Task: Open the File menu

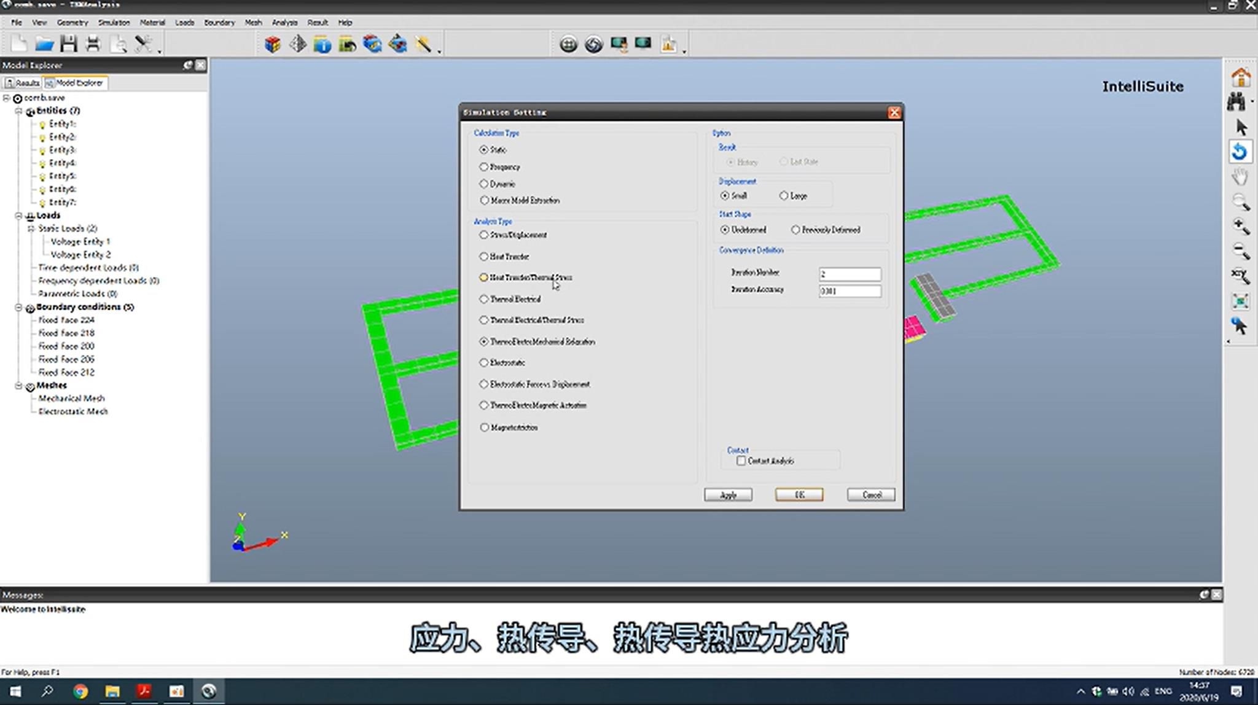Action: [x=17, y=23]
